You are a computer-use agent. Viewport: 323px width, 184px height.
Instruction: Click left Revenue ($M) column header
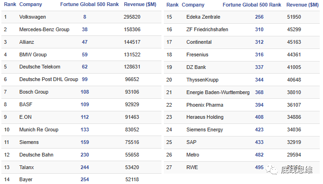pyautogui.click(x=140, y=4)
